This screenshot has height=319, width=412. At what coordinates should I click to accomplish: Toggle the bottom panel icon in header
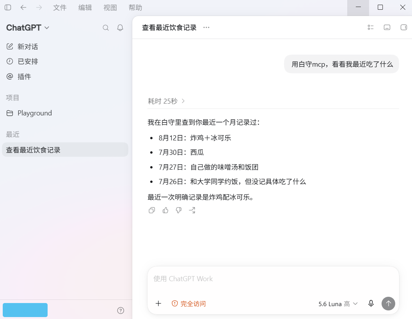(387, 27)
